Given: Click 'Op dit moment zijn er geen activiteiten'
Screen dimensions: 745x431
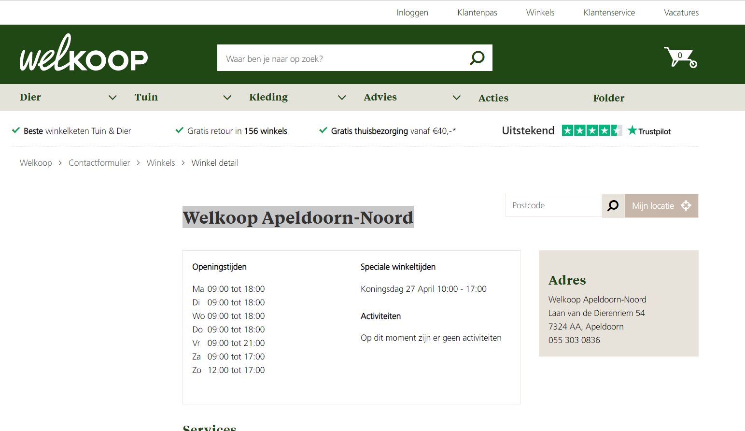Looking at the screenshot, I should 431,338.
